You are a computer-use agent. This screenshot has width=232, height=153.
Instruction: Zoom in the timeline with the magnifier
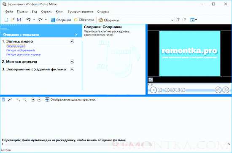pyautogui.click(x=18, y=100)
